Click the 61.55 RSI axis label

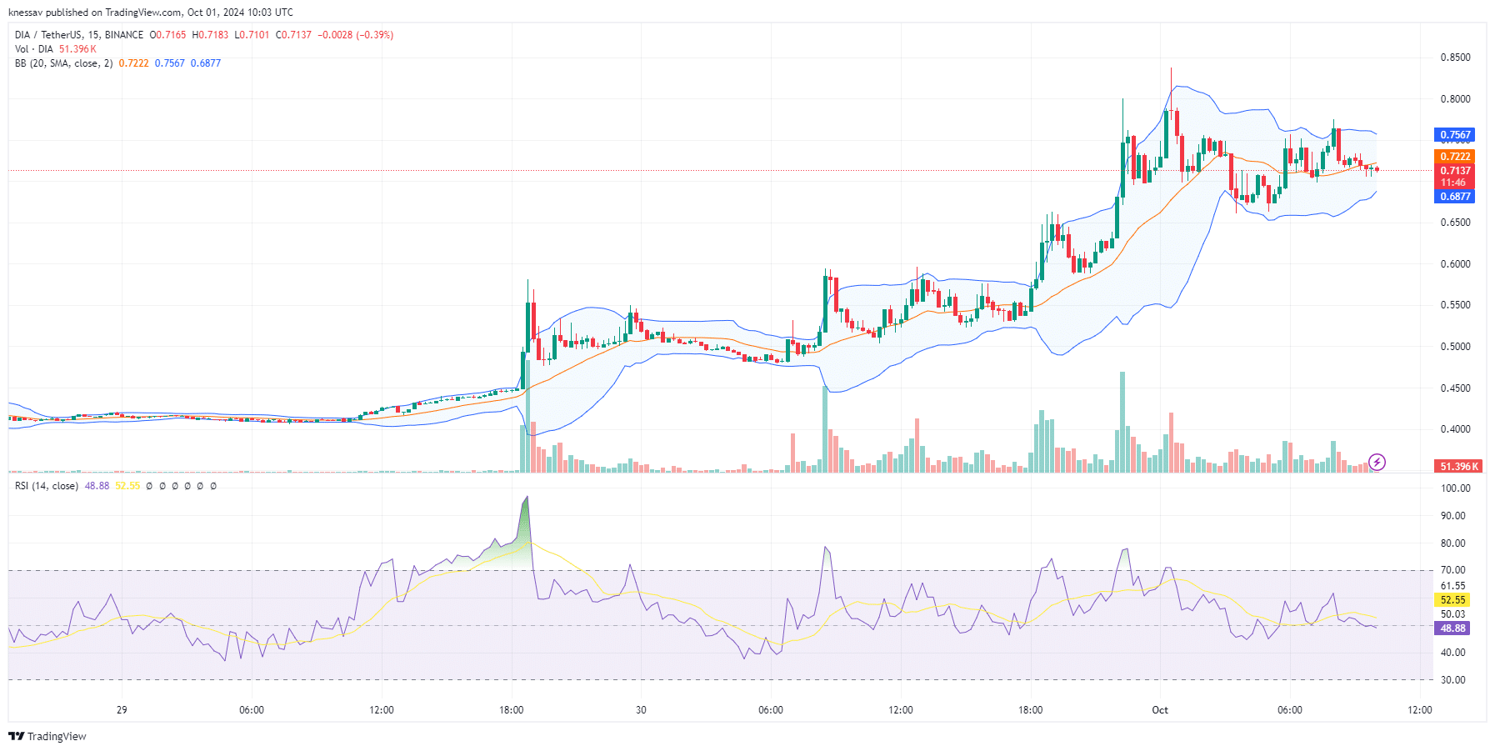click(1452, 586)
